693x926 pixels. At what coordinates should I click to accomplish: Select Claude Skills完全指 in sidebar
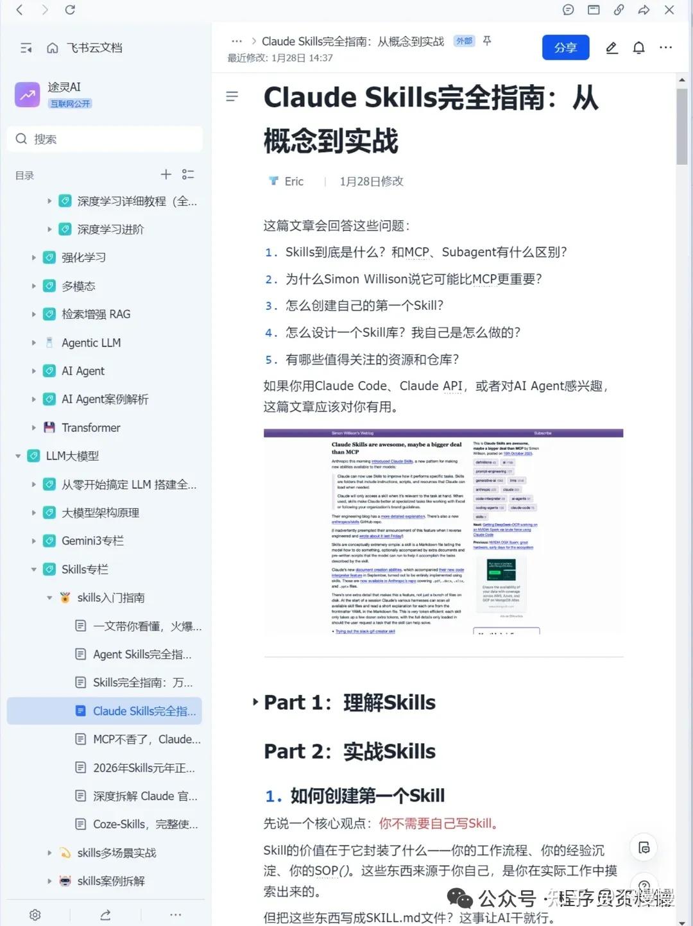105,710
